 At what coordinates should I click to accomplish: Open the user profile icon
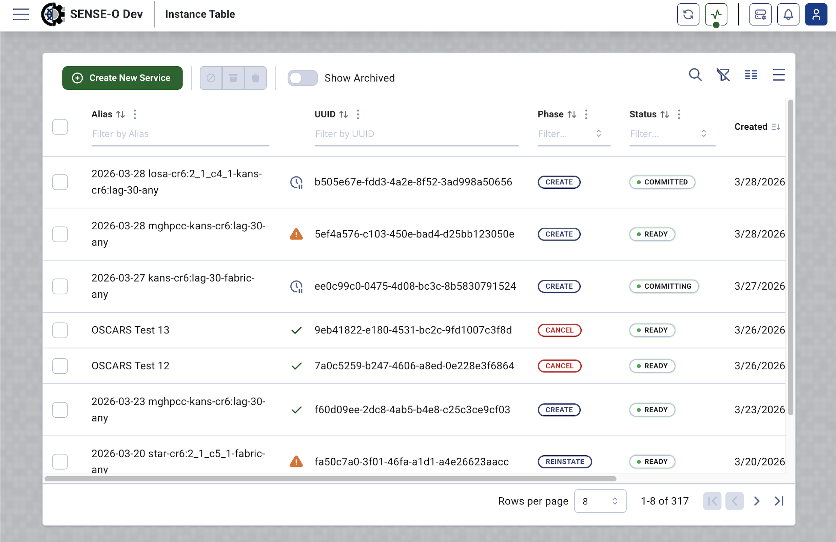point(816,14)
